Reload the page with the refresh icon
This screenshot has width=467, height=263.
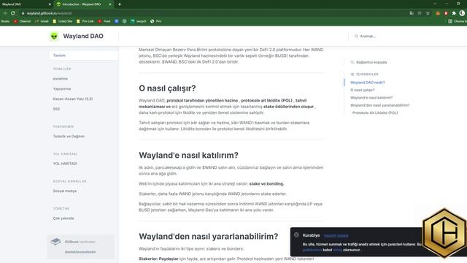tap(13, 13)
